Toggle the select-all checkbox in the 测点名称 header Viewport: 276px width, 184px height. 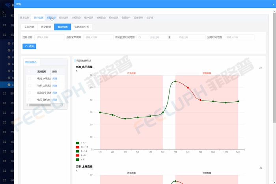pos(29,72)
